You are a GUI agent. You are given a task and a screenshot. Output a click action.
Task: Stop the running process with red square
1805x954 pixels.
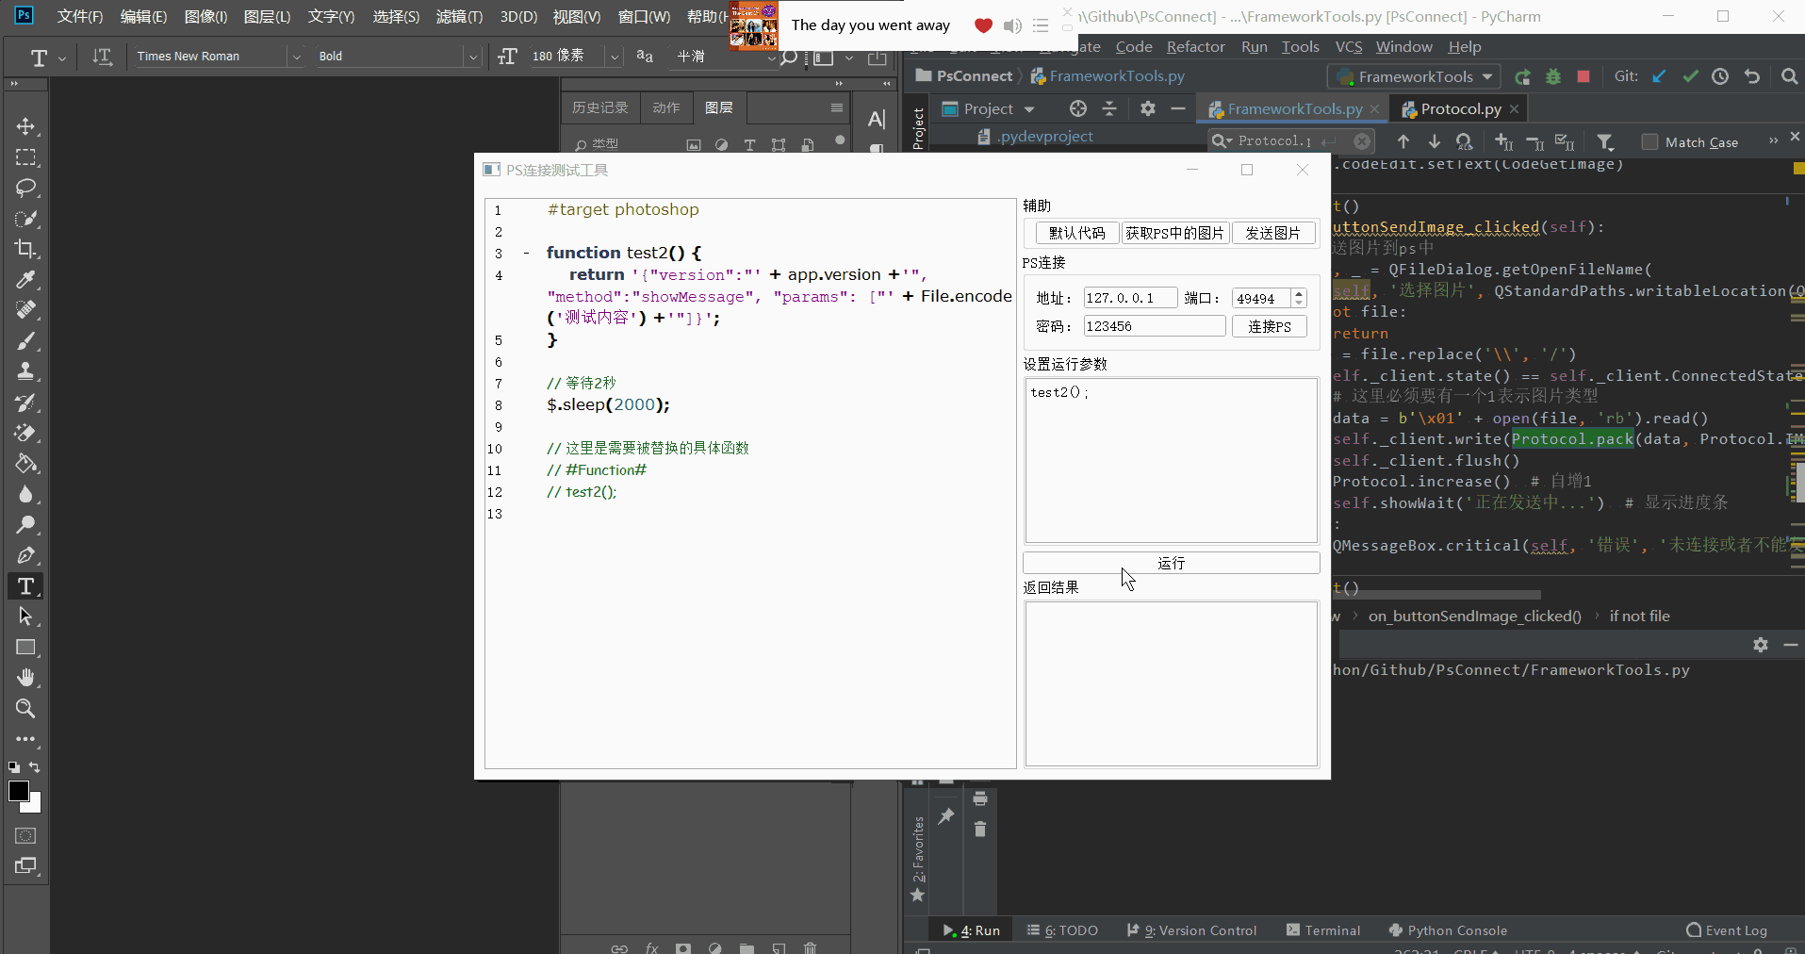click(1583, 76)
